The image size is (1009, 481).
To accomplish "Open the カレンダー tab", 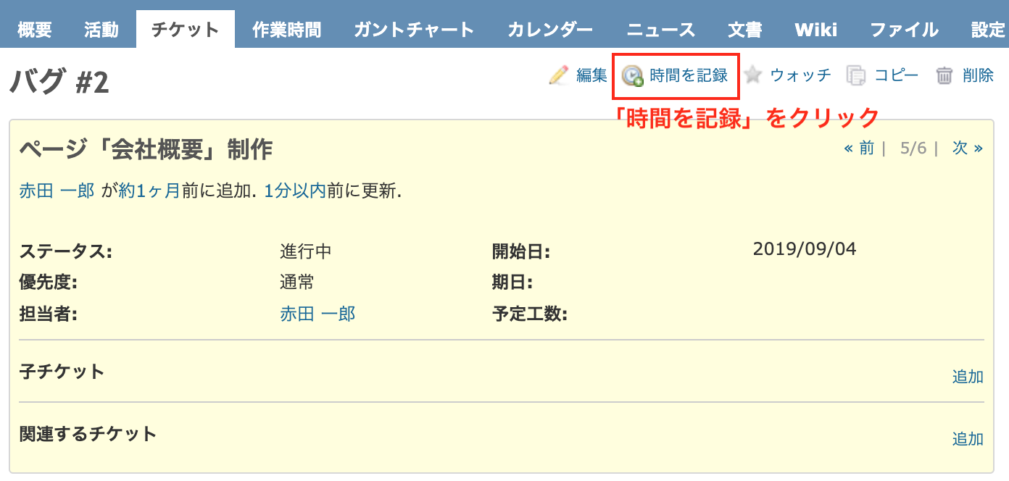I will 550,30.
